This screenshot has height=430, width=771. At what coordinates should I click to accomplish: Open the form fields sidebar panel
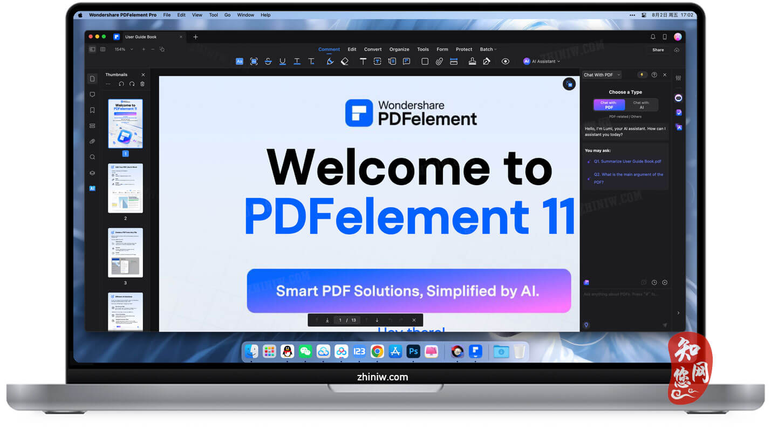[x=92, y=126]
